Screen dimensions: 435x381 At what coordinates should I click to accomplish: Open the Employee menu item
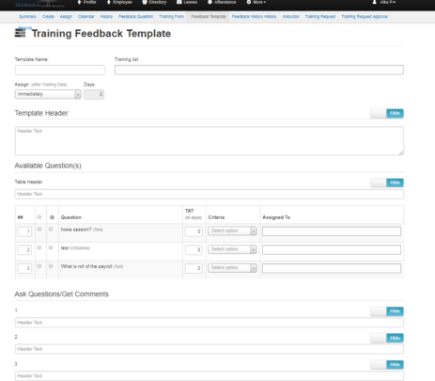click(119, 2)
